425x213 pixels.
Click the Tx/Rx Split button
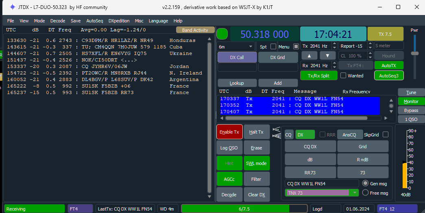coord(318,76)
